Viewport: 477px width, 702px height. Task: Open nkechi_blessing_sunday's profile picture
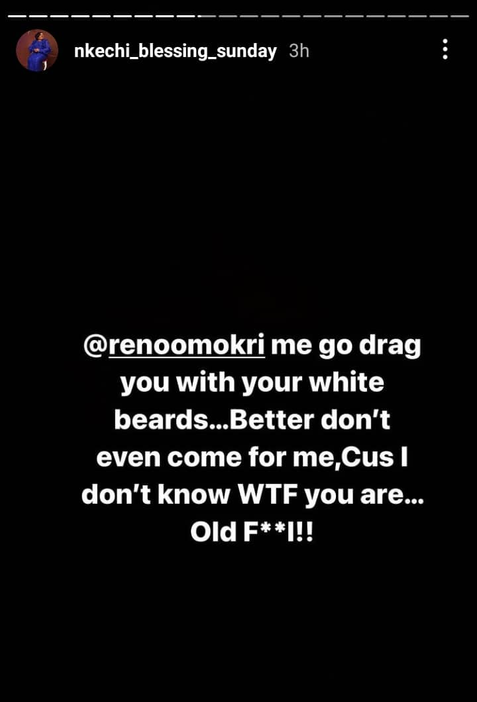(37, 50)
